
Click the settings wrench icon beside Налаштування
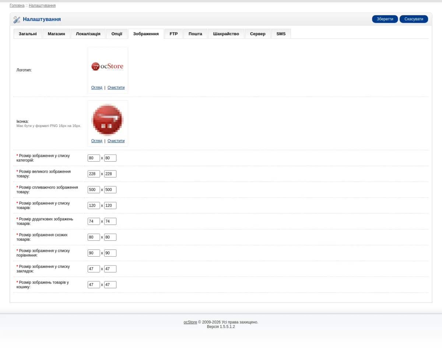pyautogui.click(x=17, y=20)
